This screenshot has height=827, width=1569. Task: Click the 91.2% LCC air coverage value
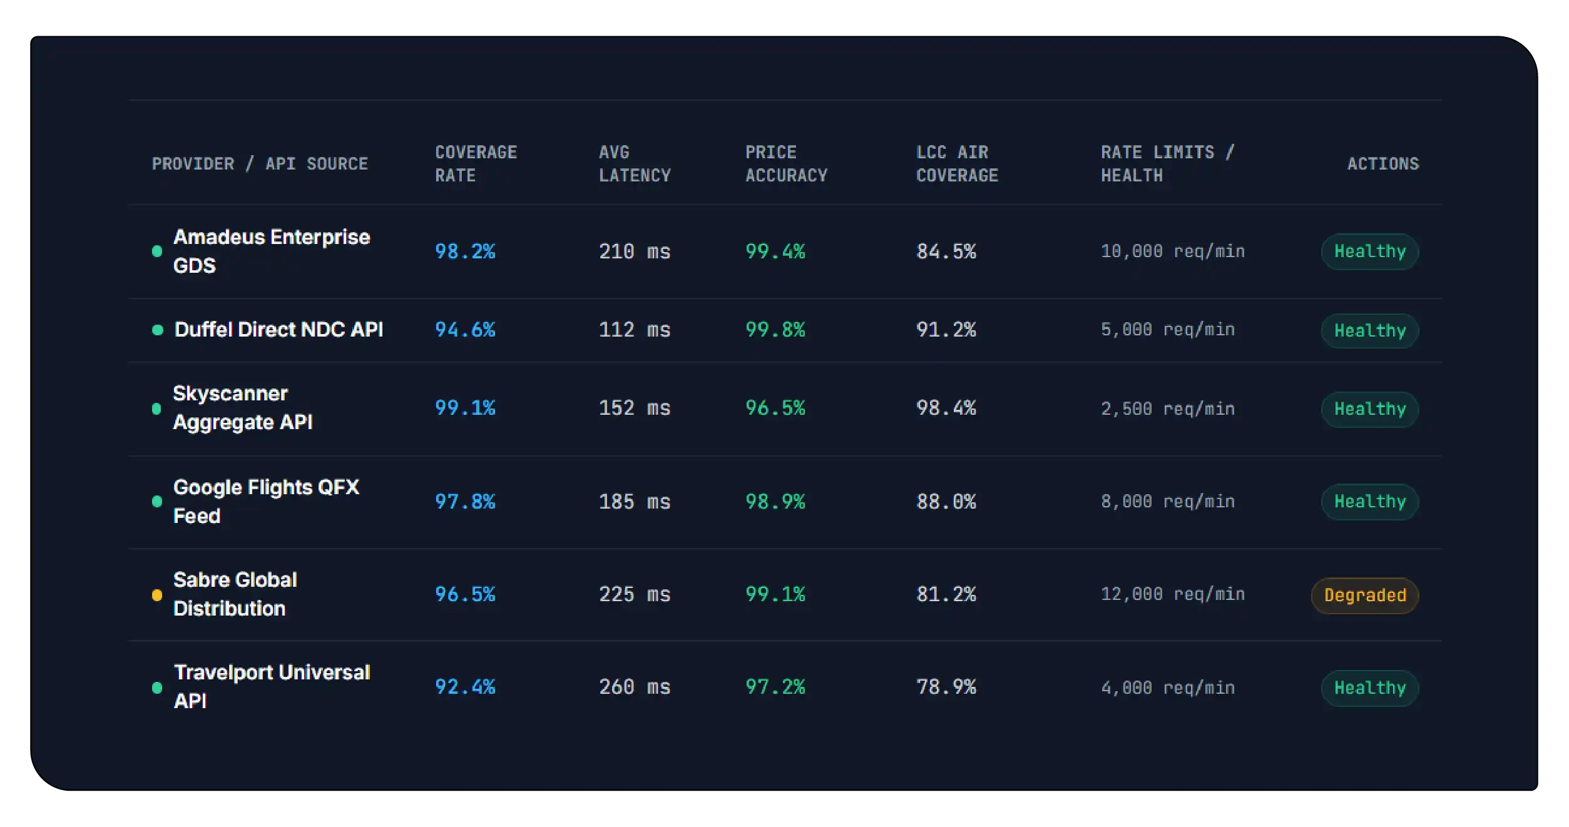click(x=946, y=330)
